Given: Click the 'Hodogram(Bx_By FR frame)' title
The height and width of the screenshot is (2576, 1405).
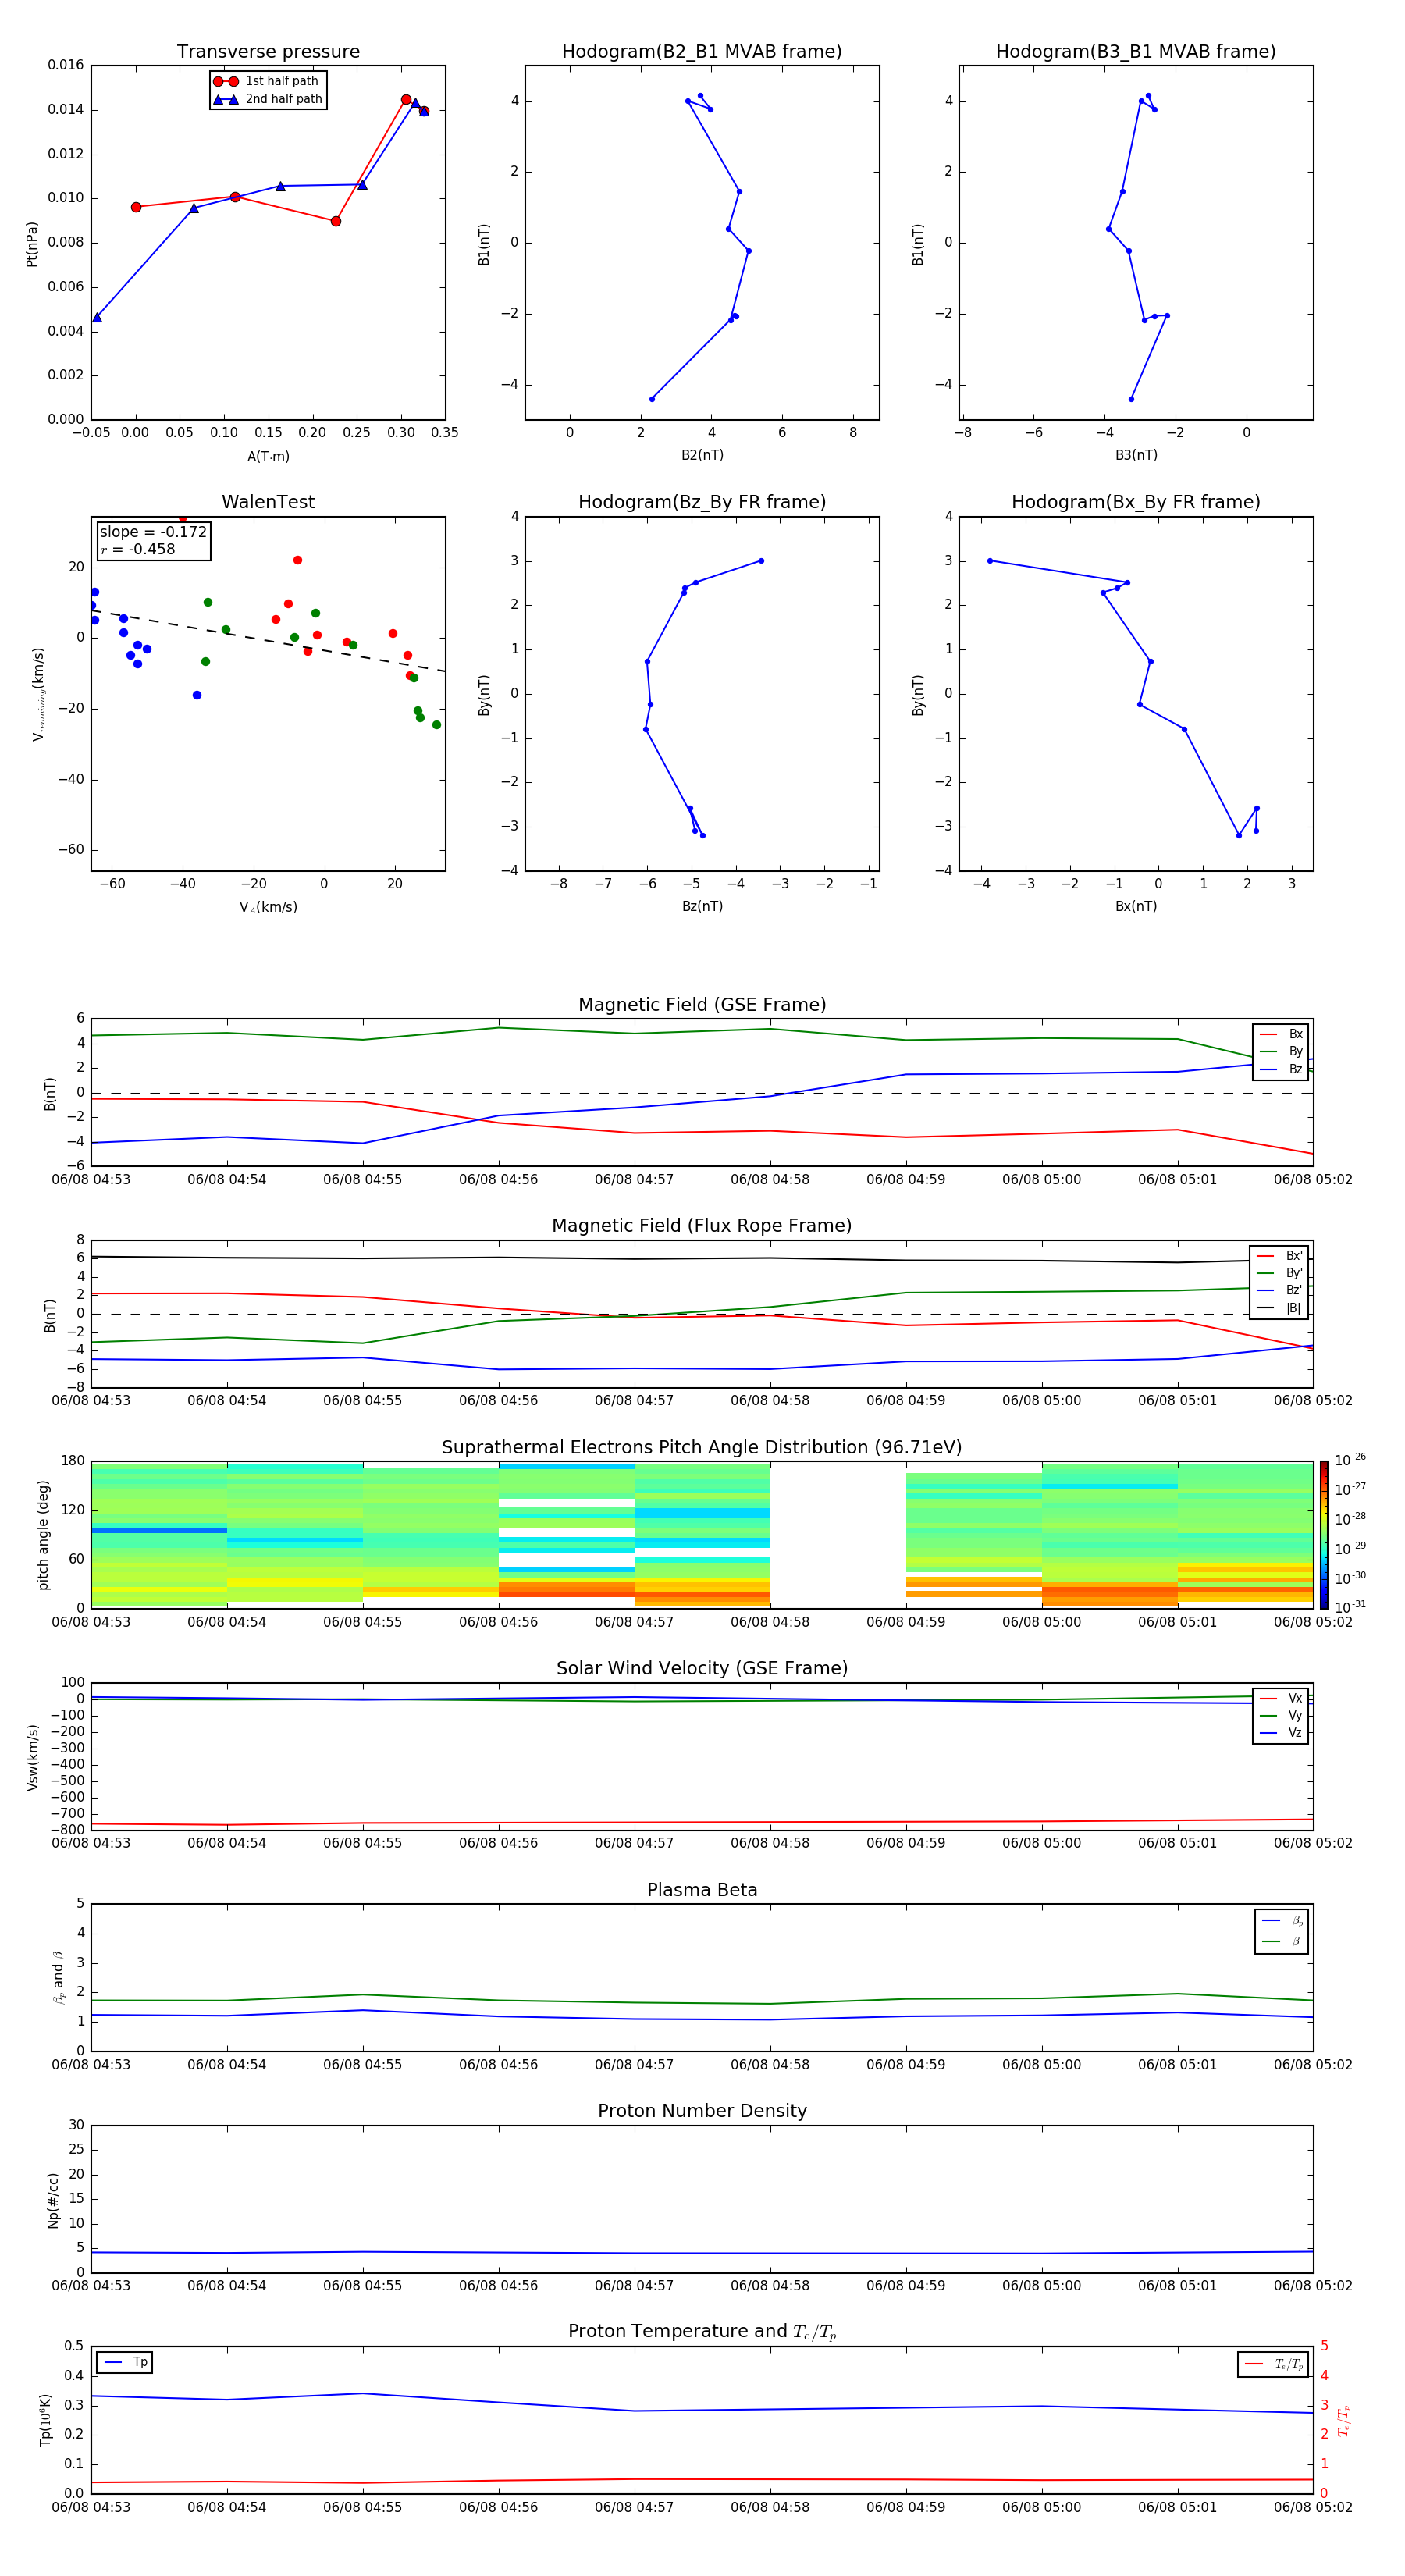Looking at the screenshot, I should point(1136,502).
